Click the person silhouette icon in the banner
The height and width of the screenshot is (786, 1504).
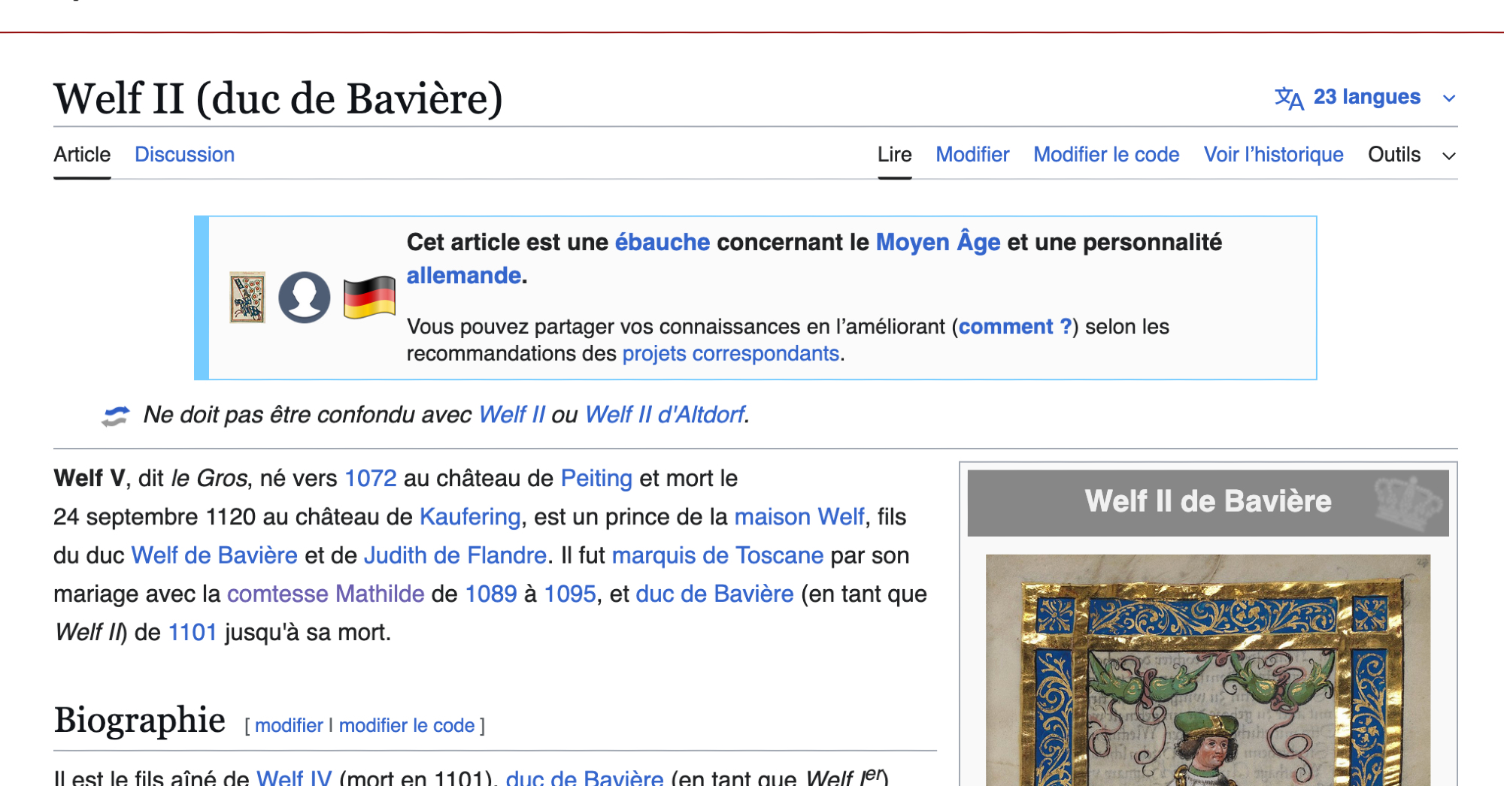pos(304,298)
